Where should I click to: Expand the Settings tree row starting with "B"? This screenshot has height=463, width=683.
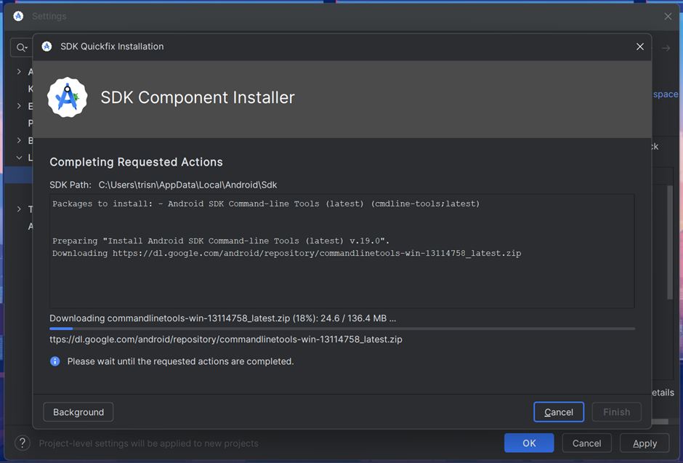(x=19, y=140)
